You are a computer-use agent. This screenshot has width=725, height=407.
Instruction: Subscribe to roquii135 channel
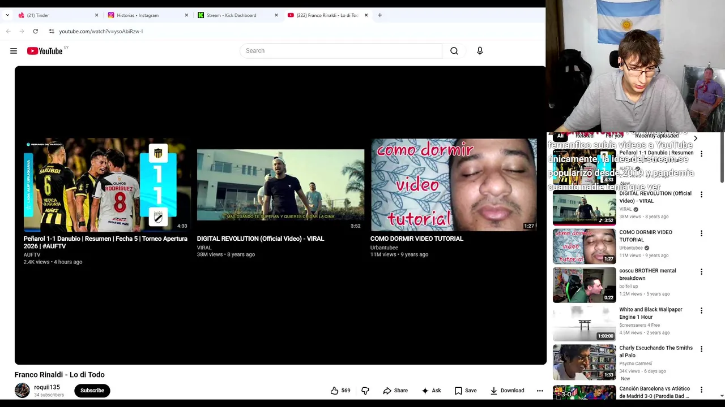tap(92, 391)
